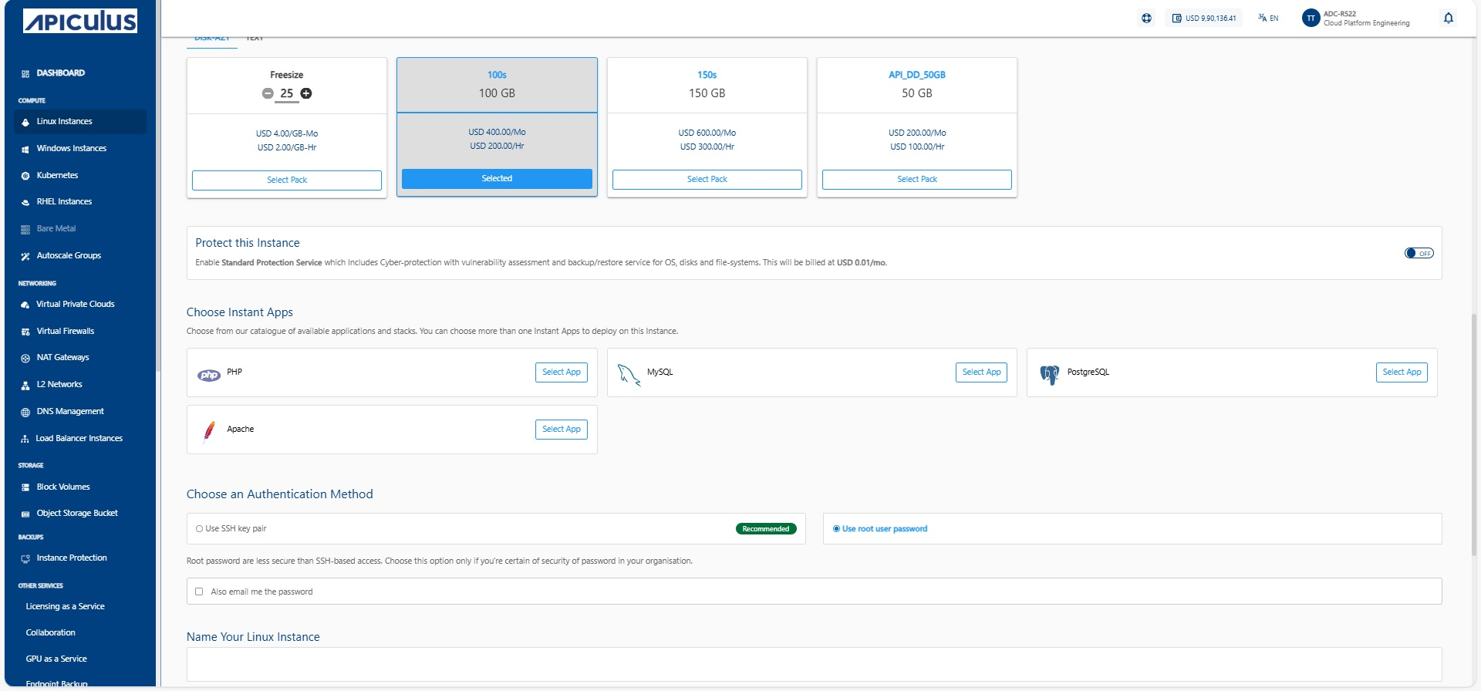Open Virtual Private Clouds in sidebar
This screenshot has width=1481, height=691.
(75, 304)
